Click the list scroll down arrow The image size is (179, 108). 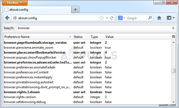(173, 102)
